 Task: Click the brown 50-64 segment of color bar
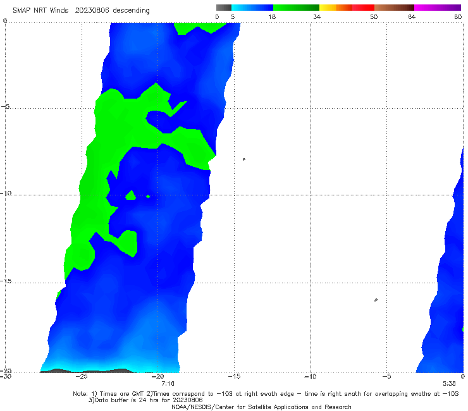coord(394,8)
